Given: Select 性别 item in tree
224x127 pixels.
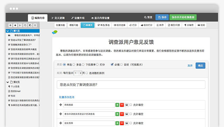Looking at the screenshot, I should coord(12,96).
